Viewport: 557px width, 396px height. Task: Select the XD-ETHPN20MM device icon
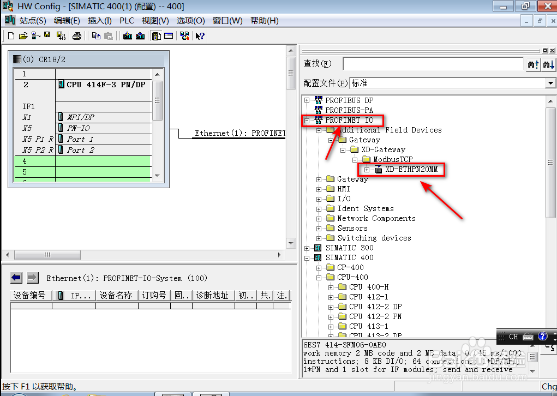378,170
